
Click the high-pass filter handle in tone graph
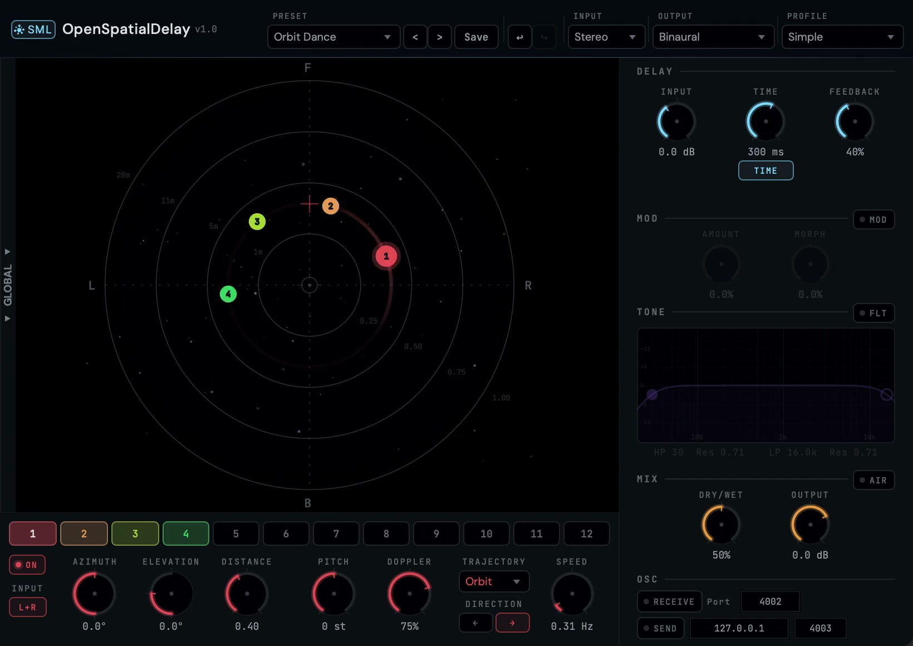(652, 395)
